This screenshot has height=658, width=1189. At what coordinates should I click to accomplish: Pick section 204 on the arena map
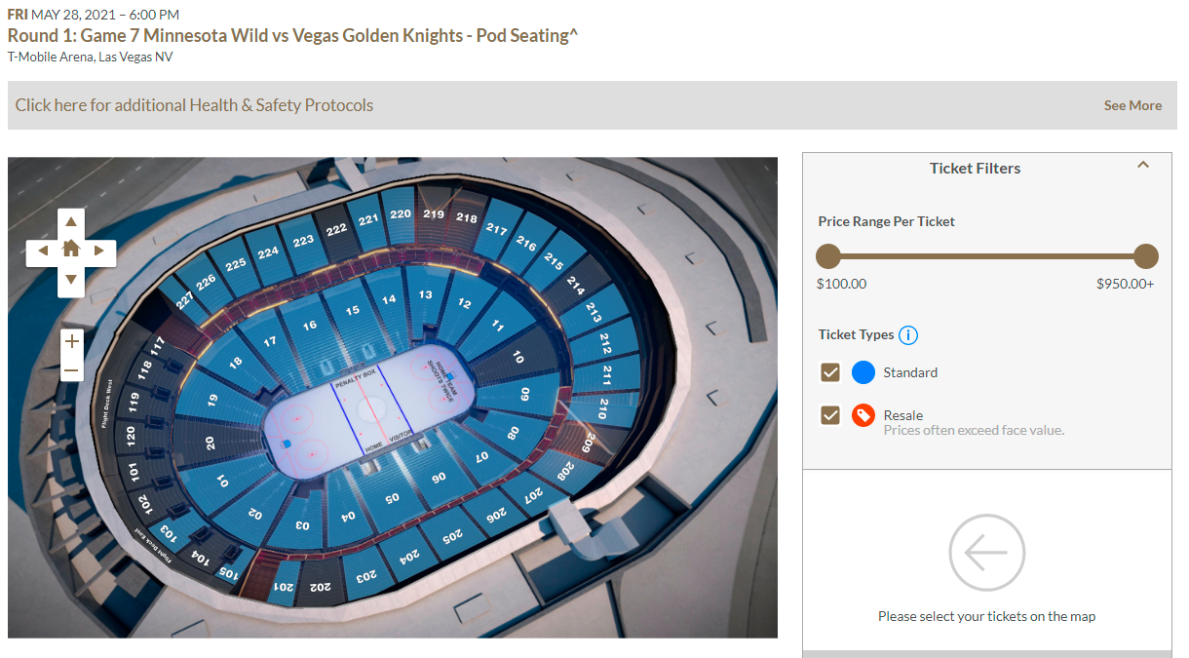[x=411, y=557]
